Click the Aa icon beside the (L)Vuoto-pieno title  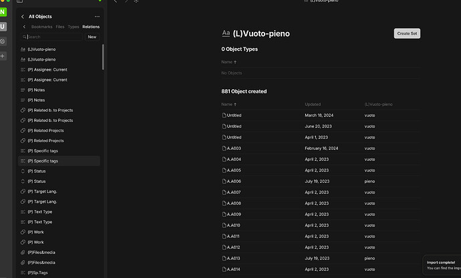(x=226, y=33)
